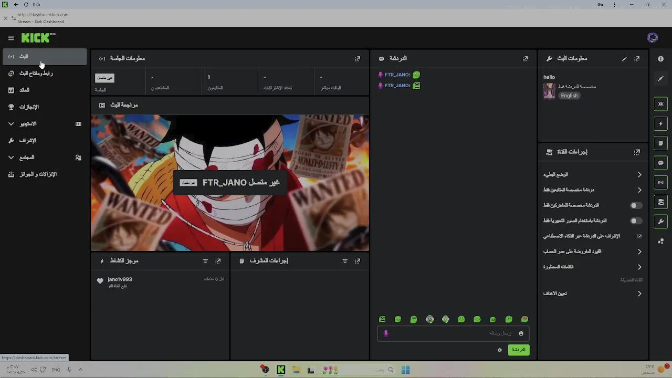Open العائد sidebar item
672x378 pixels.
tap(45, 90)
